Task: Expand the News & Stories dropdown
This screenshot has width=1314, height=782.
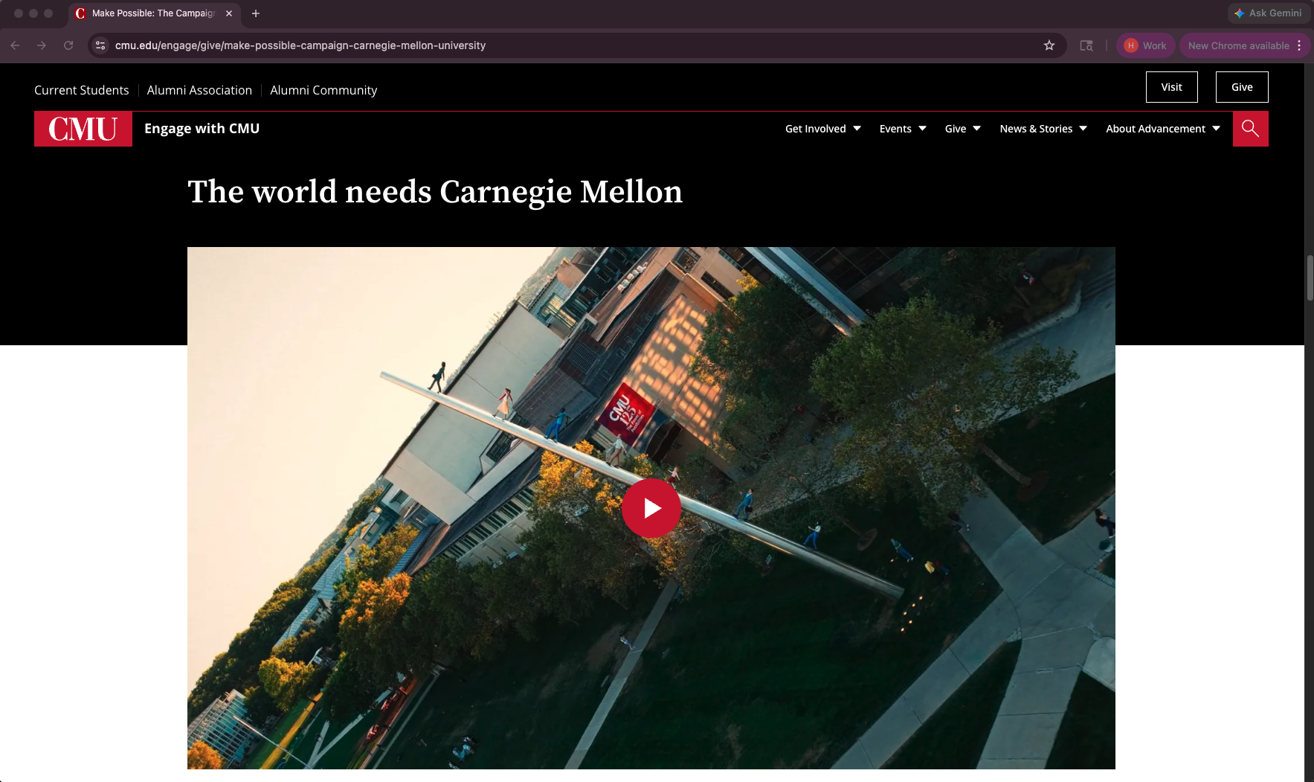Action: (x=1043, y=129)
